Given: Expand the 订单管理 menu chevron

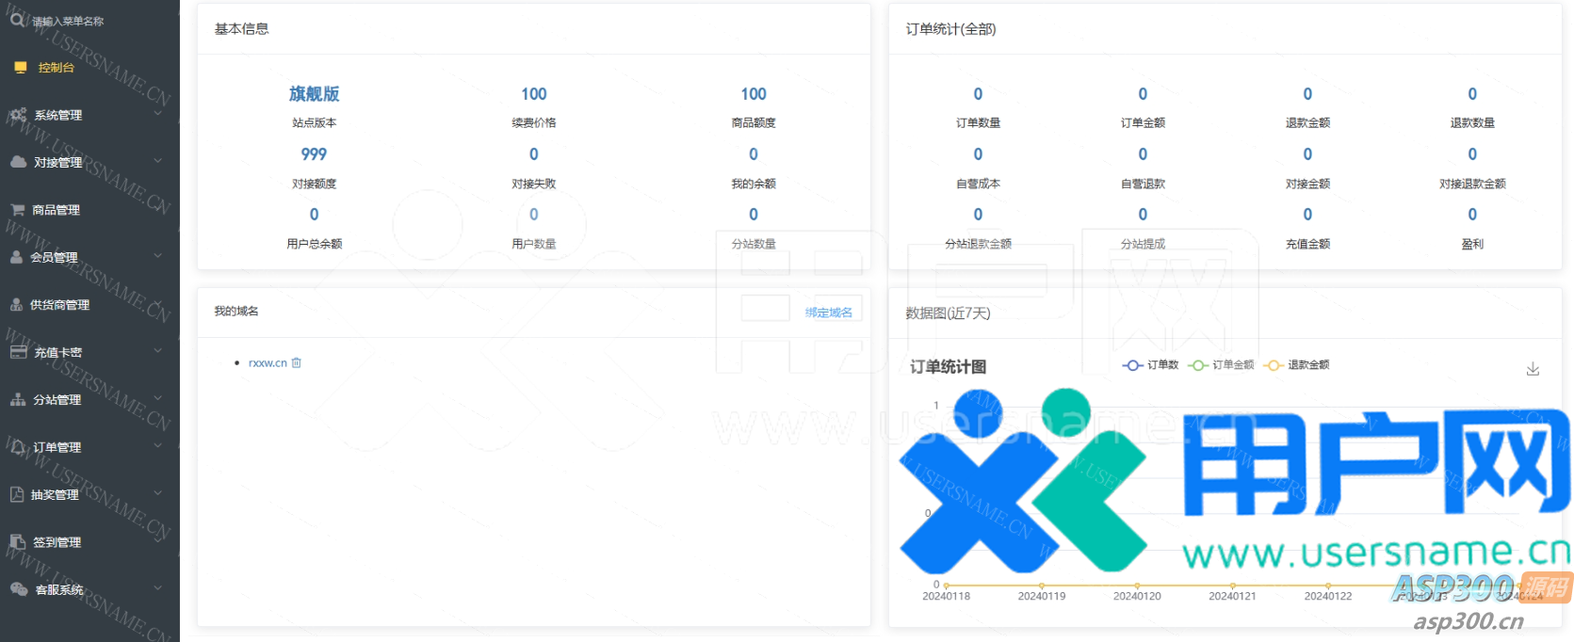Looking at the screenshot, I should (x=158, y=447).
